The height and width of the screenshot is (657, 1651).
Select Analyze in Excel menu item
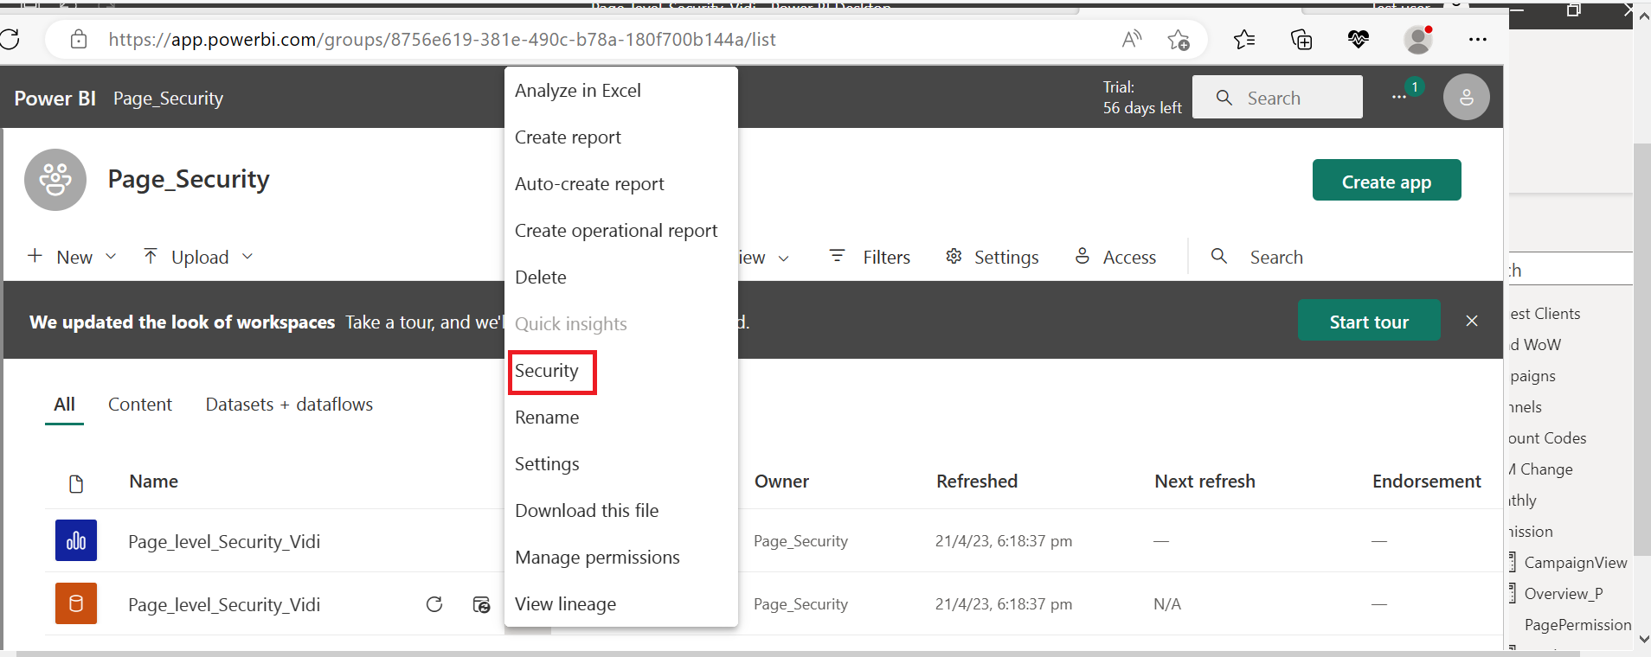[x=621, y=91]
